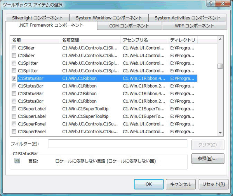Switch to COM コンポーネント tab
Image resolution: width=233 pixels, height=196 pixels.
[129, 26]
